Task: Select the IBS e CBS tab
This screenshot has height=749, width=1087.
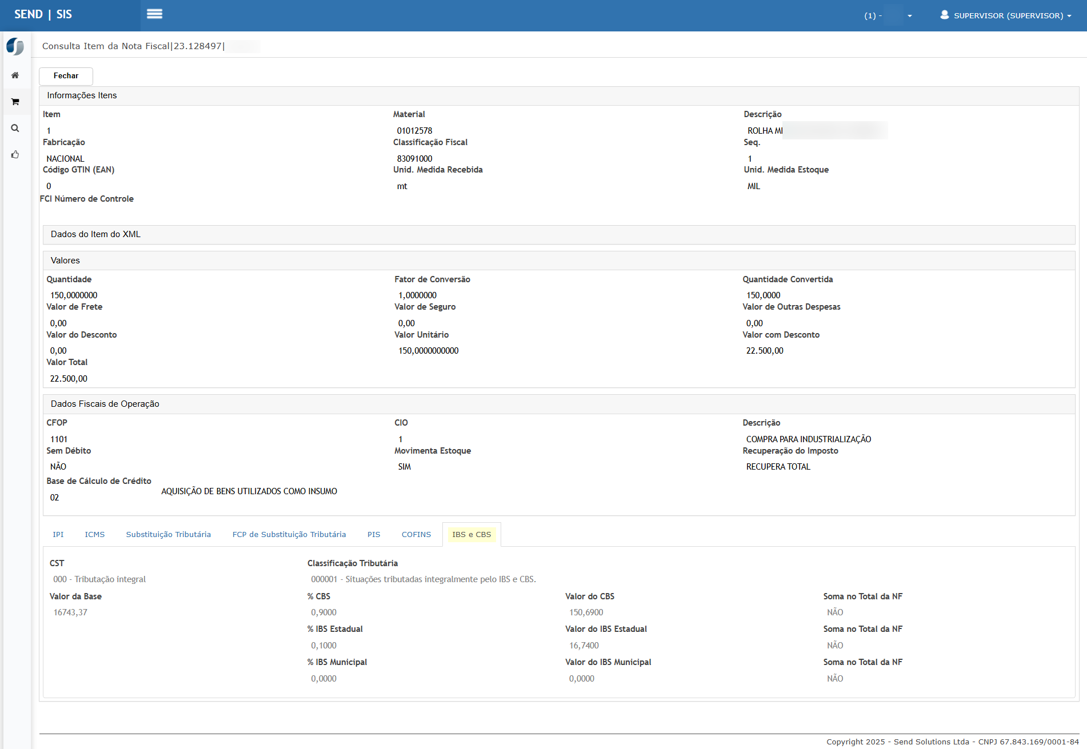Action: tap(471, 535)
